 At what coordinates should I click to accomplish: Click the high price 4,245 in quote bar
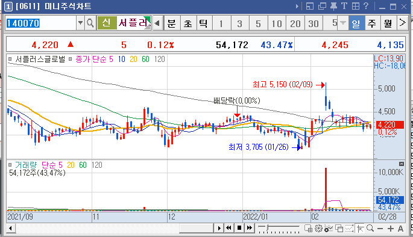click(335, 45)
